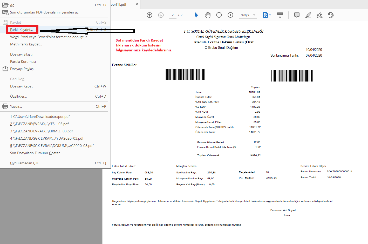This screenshot has width=368, height=244.
Task: Open the comment note tool
Action: 297,15
